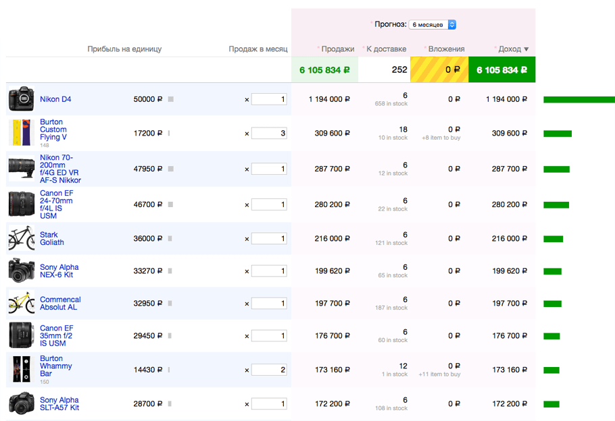The height and width of the screenshot is (421, 615).
Task: Click the monthly sales field for Burton Whammy Bar
Action: pos(269,370)
